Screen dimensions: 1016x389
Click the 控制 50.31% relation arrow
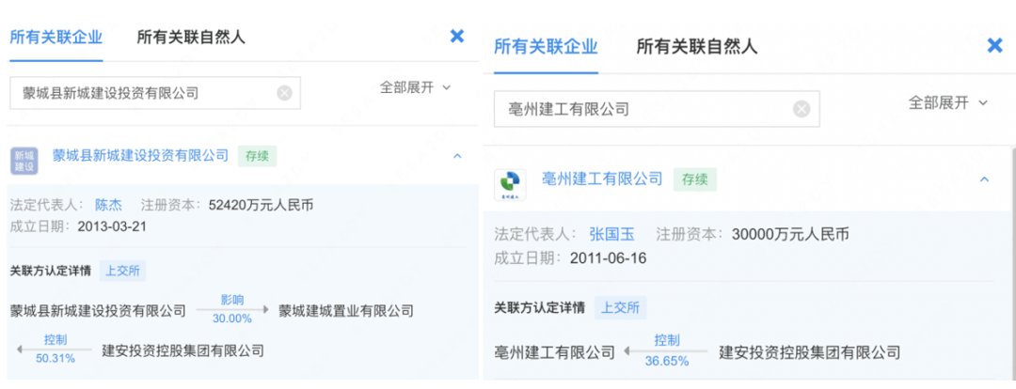56,349
